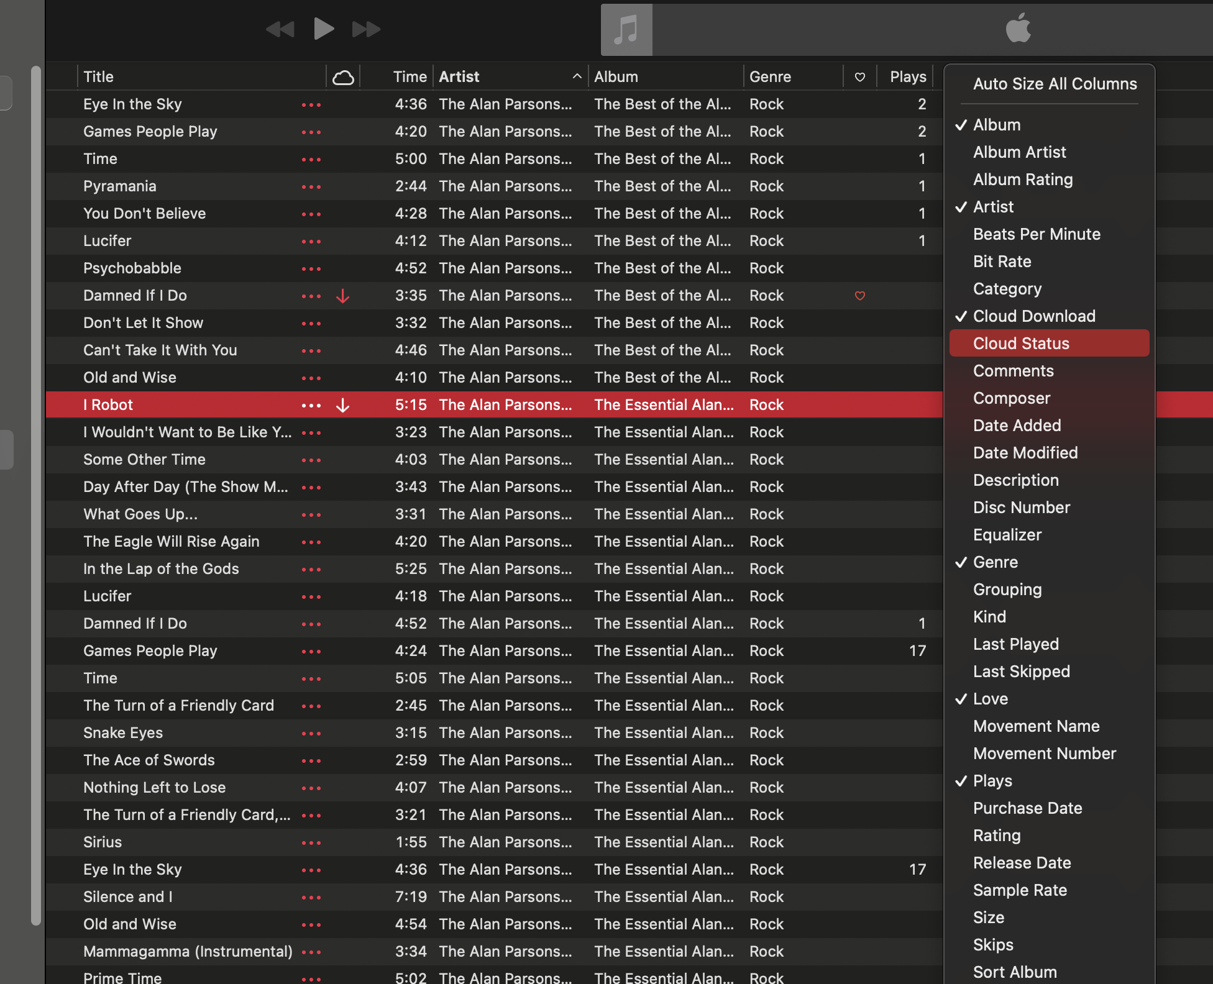Click the cloud download column header icon

[x=343, y=77]
